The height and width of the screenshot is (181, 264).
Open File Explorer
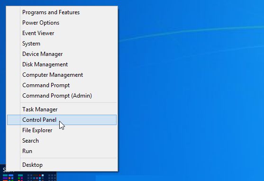(x=62, y=130)
